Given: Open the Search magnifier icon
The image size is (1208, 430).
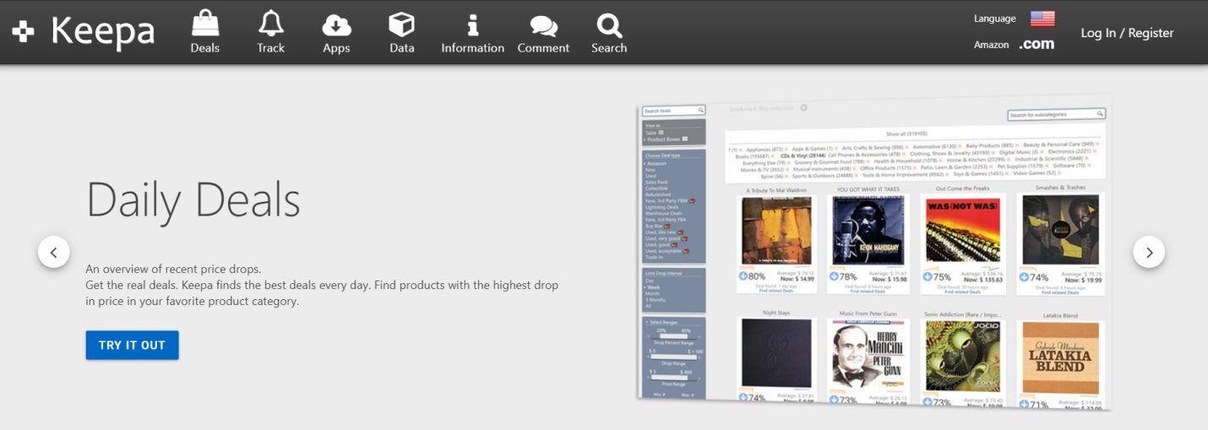Looking at the screenshot, I should coord(608,24).
